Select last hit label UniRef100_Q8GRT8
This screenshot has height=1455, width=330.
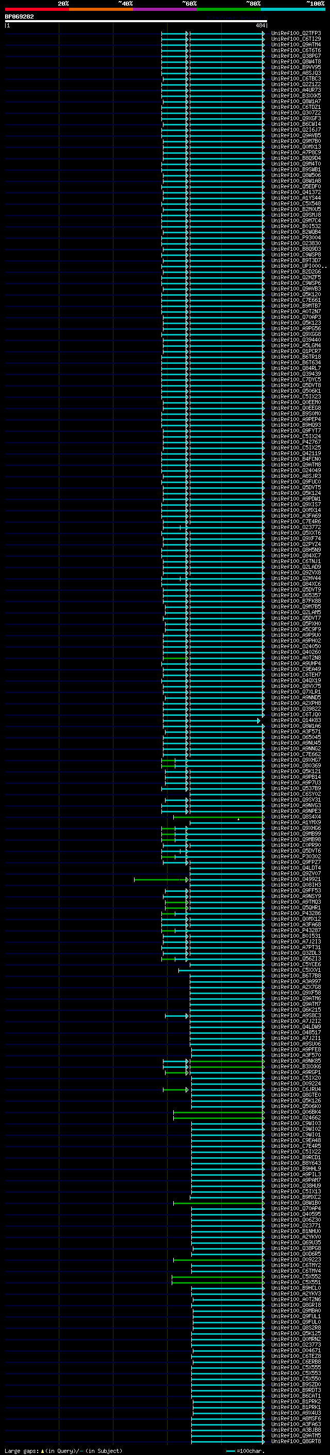[x=296, y=1441]
